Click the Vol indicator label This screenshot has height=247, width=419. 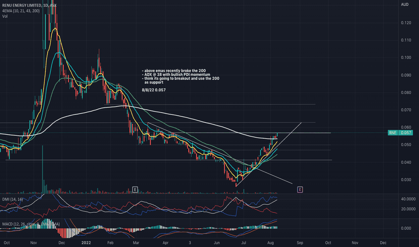tap(5, 16)
